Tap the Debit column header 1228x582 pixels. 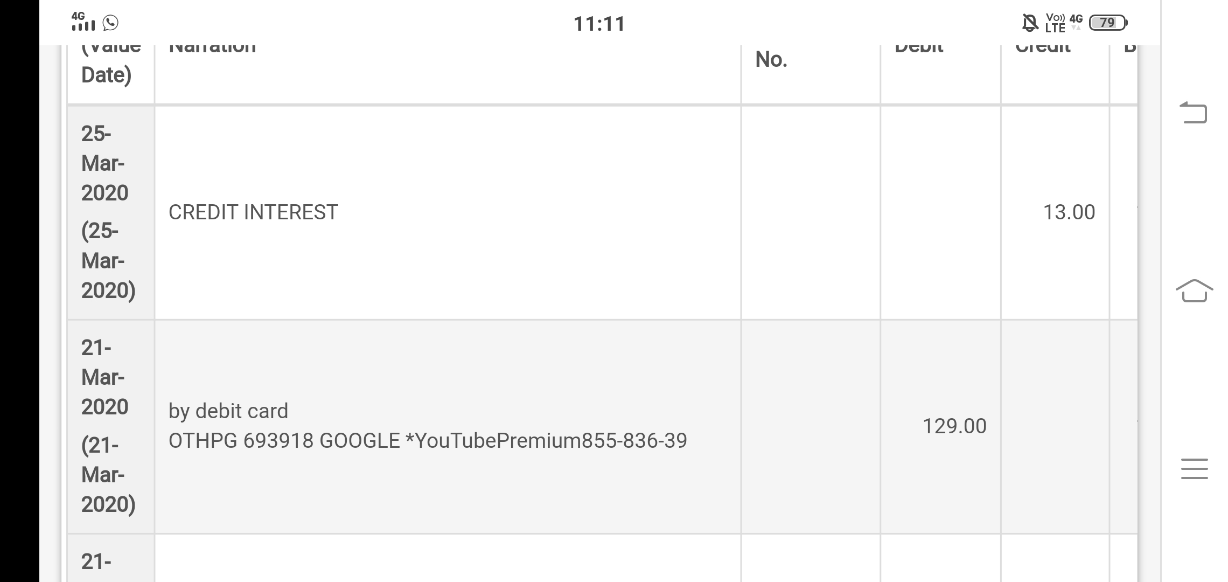(919, 50)
